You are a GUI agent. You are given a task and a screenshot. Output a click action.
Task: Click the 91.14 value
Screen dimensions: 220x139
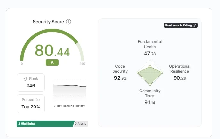[x=150, y=103]
